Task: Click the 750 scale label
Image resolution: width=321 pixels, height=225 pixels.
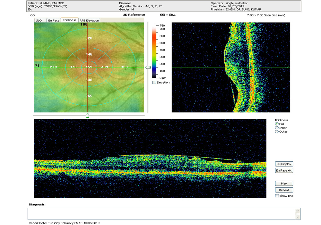Action: (162, 26)
